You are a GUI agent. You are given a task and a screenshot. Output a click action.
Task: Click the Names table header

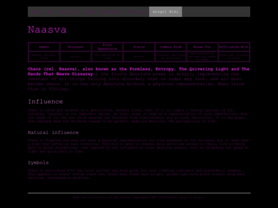(x=44, y=47)
